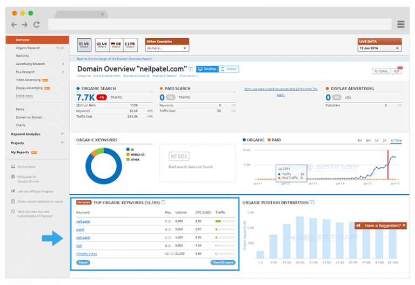Click the View full report button
Image resolution: width=415 pixels, height=285 pixels.
[x=223, y=262]
